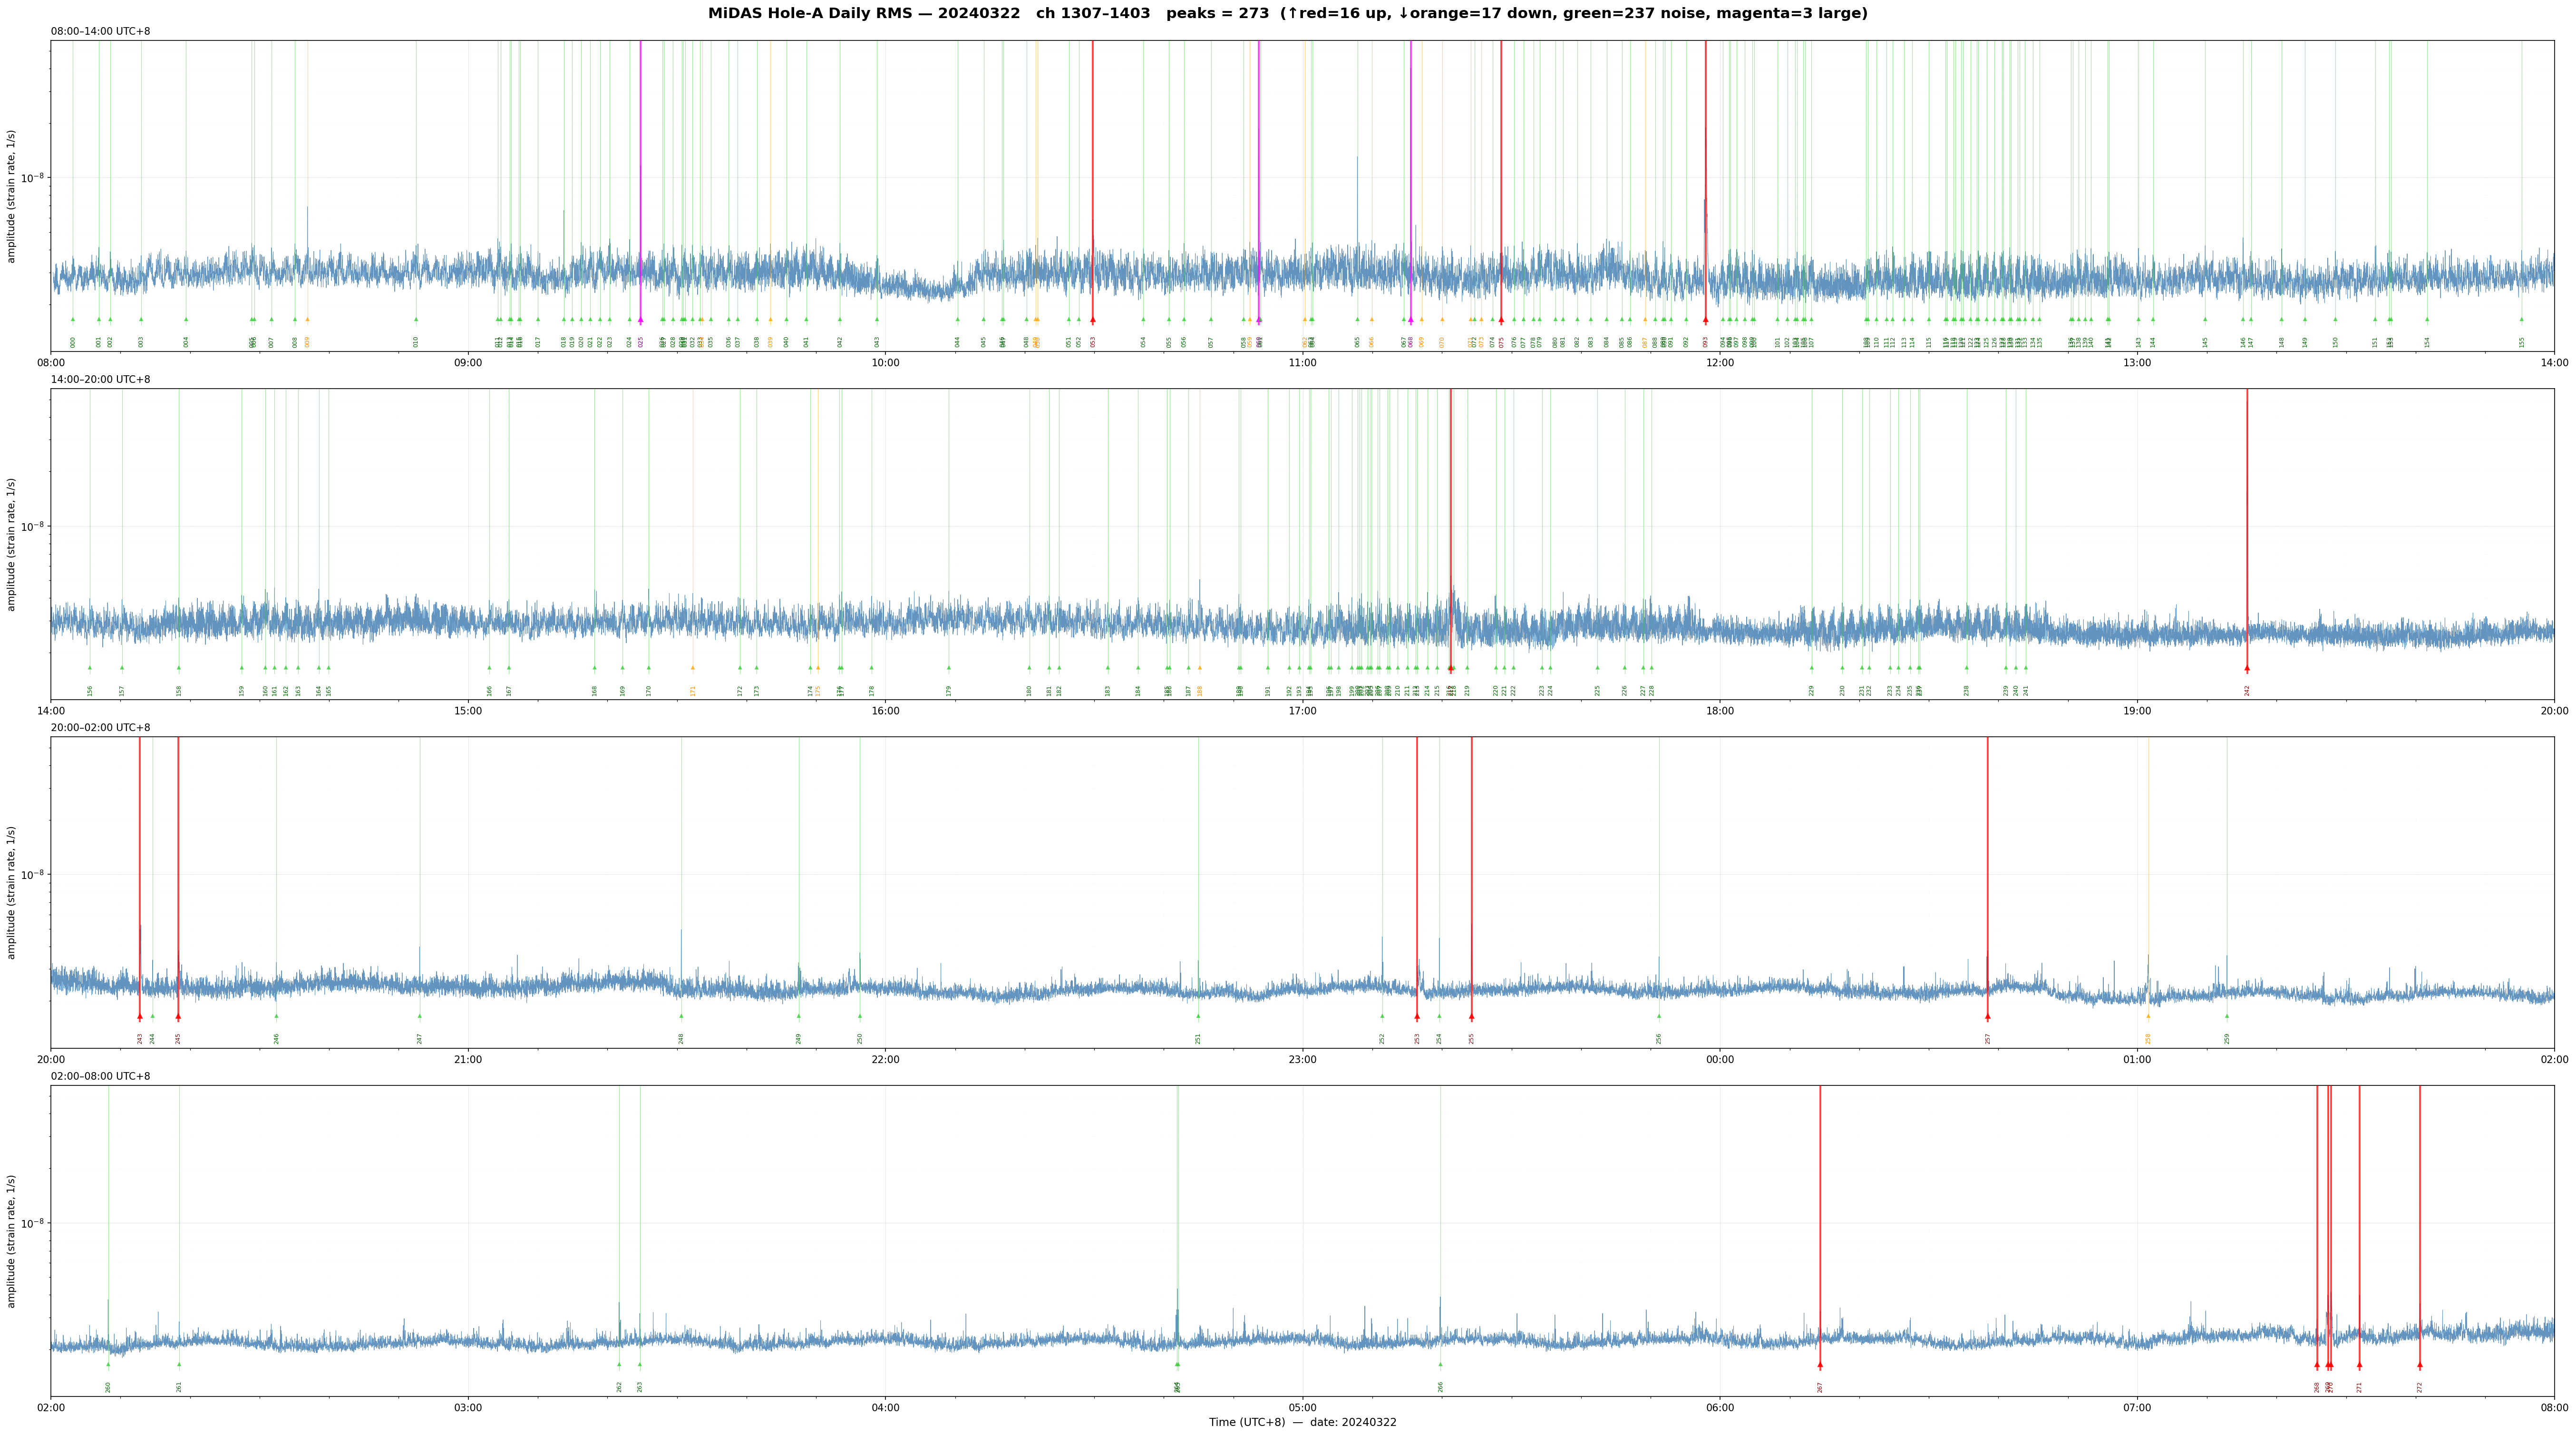
Task: Click the '13:00' time tick label
Action: [2137, 363]
